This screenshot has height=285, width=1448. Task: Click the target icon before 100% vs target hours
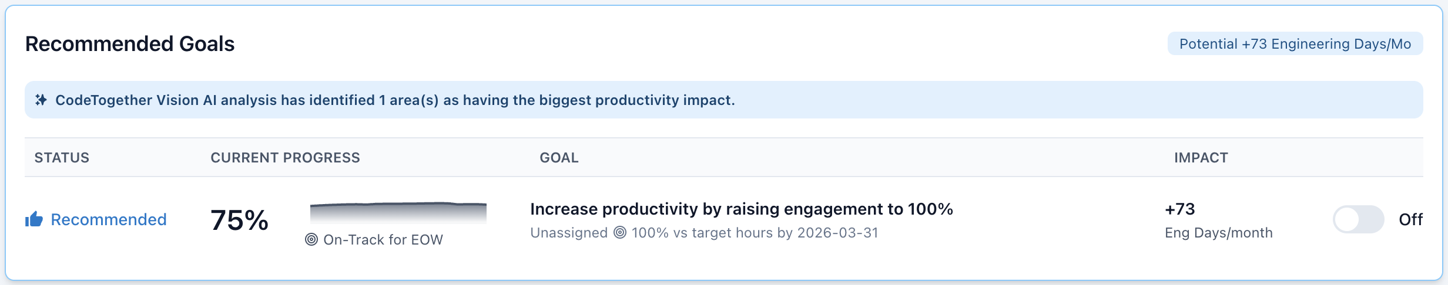[x=620, y=232]
